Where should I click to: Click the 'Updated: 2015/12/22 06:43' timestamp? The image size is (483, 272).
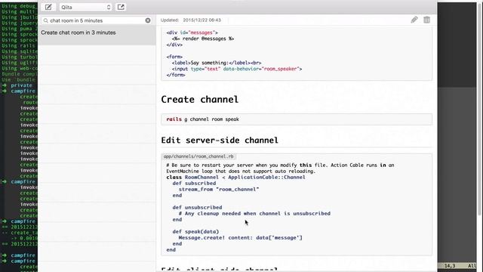[191, 20]
